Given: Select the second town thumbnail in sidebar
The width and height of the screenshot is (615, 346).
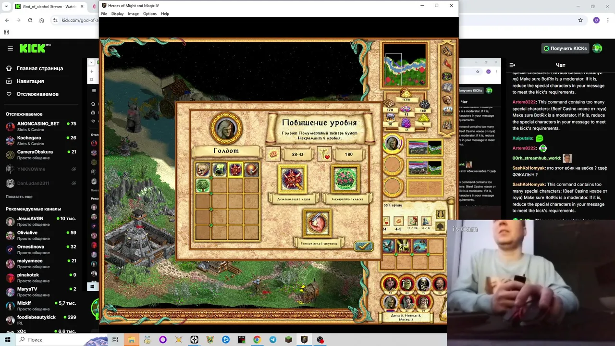Looking at the screenshot, I should tap(425, 168).
